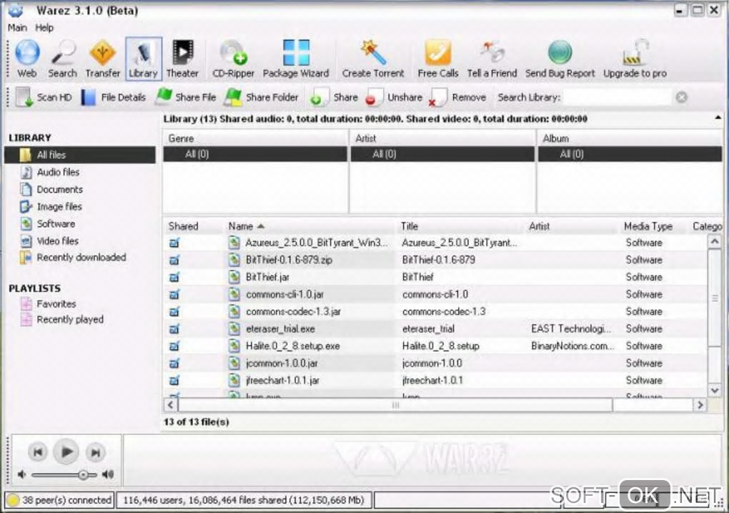
Task: Launch the CD-Ripper tool
Action: point(234,59)
